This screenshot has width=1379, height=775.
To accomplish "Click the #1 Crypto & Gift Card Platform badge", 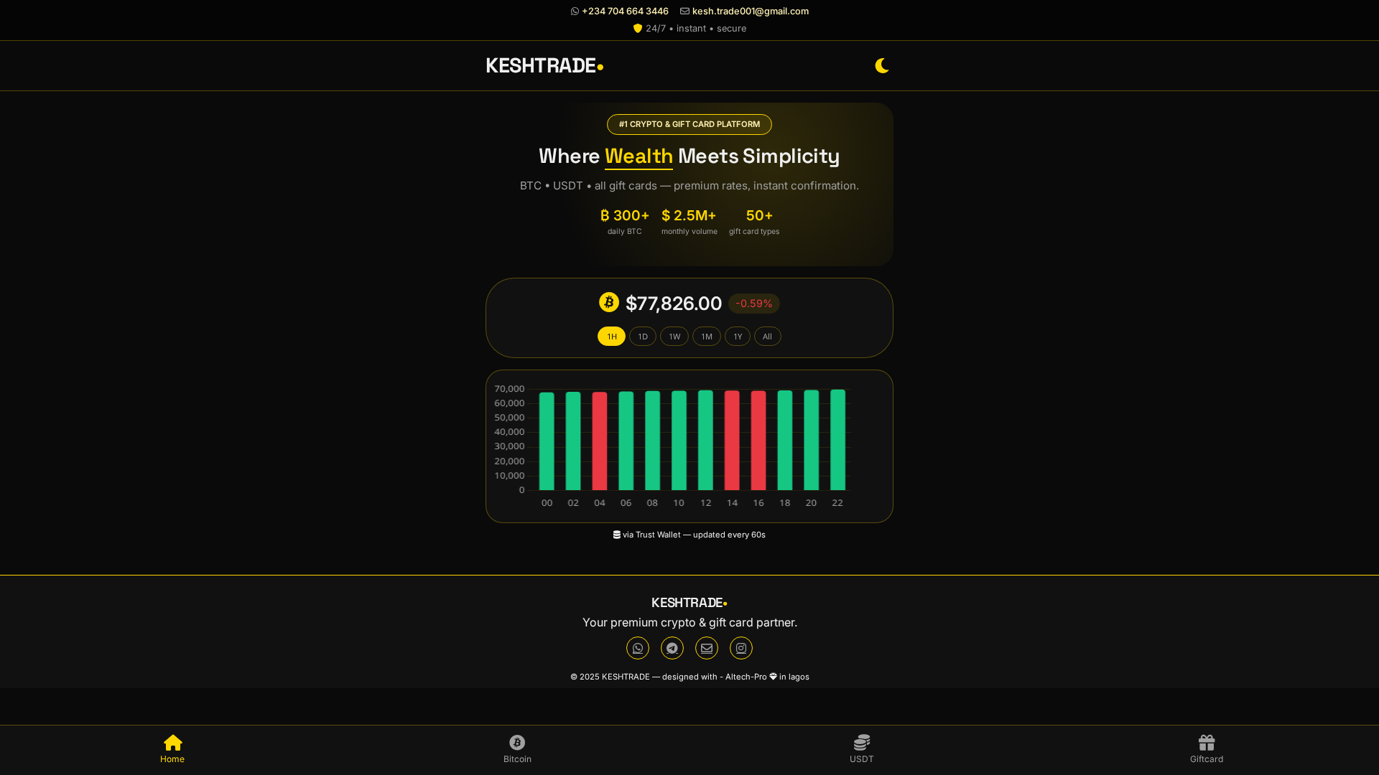I will (x=689, y=124).
